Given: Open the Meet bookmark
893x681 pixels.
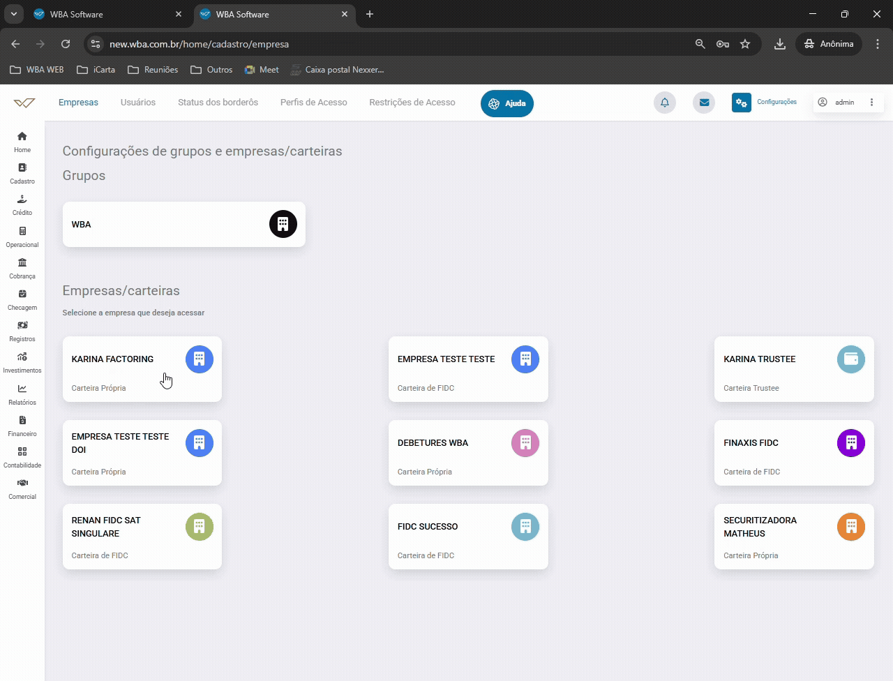Looking at the screenshot, I should [262, 70].
